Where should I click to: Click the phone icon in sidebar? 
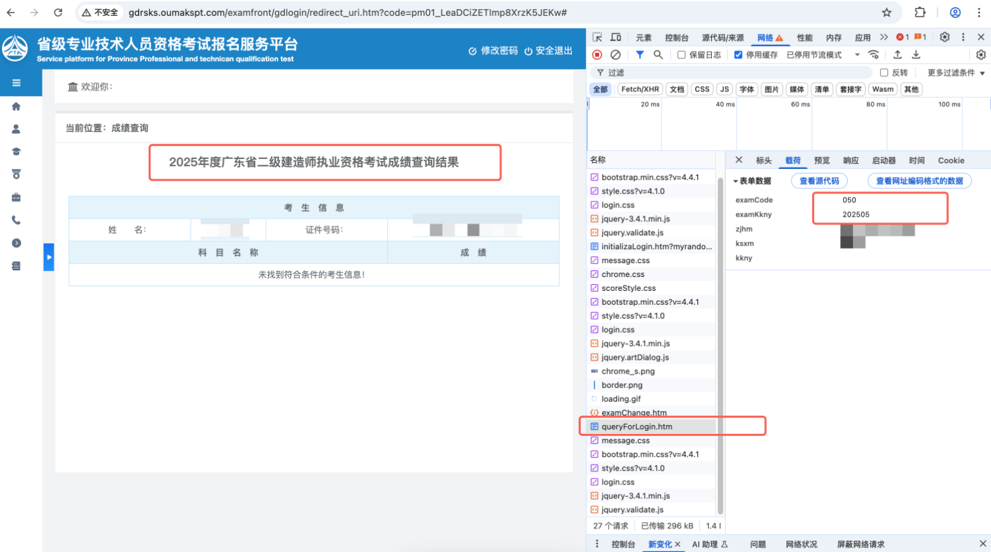16,221
